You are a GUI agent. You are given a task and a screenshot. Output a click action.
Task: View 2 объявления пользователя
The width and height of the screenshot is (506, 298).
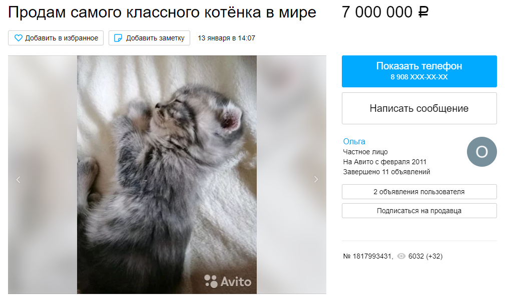[x=419, y=192]
